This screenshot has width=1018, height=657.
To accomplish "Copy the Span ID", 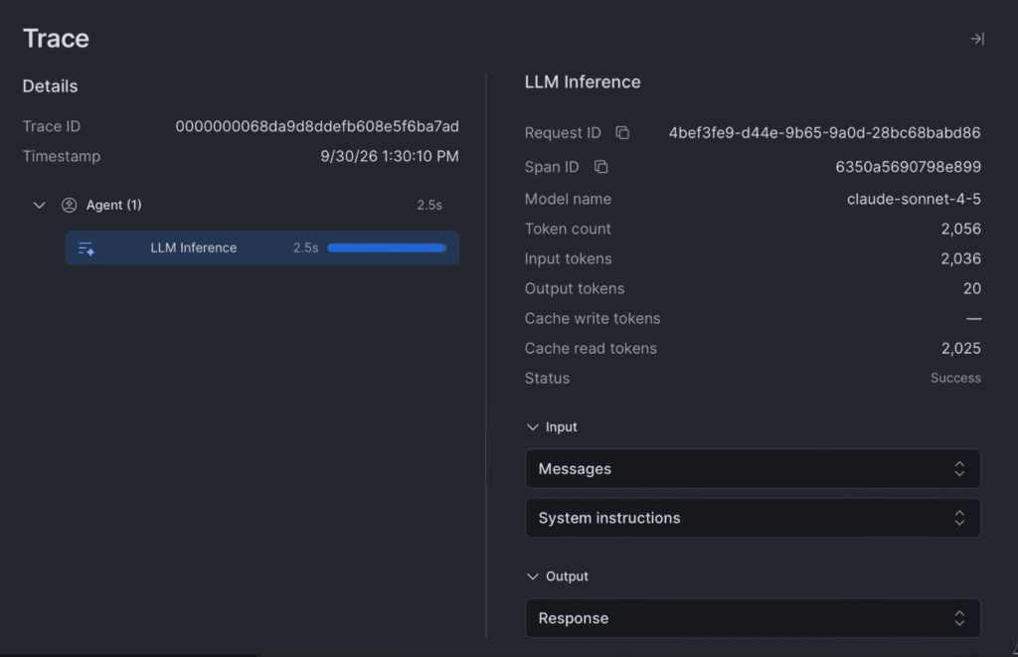I will coord(601,167).
